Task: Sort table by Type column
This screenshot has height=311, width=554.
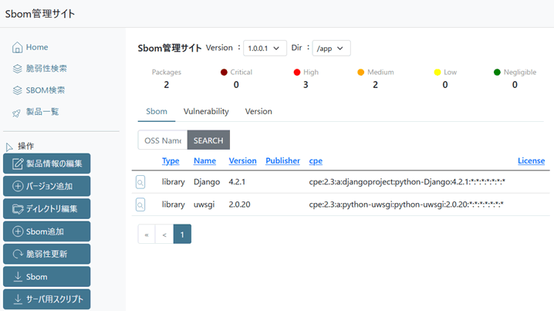Action: click(x=171, y=161)
